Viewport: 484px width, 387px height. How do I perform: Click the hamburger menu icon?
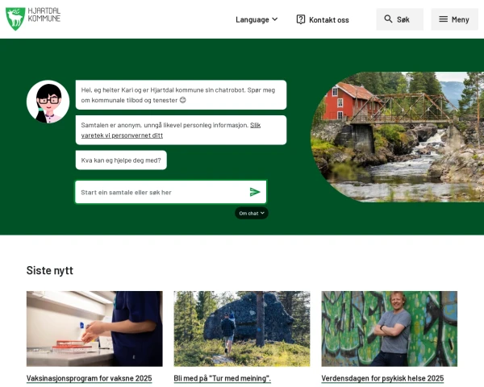tap(443, 19)
